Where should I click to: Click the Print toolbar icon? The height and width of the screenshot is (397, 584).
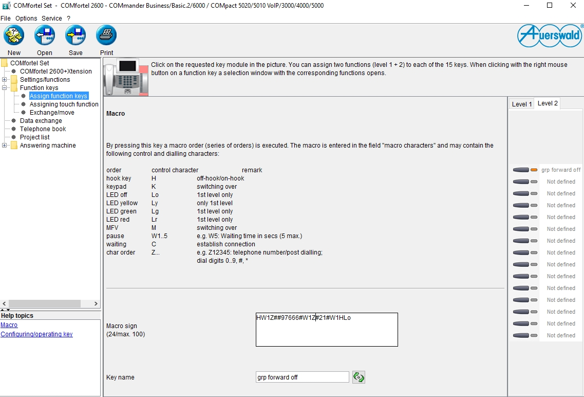coord(106,35)
